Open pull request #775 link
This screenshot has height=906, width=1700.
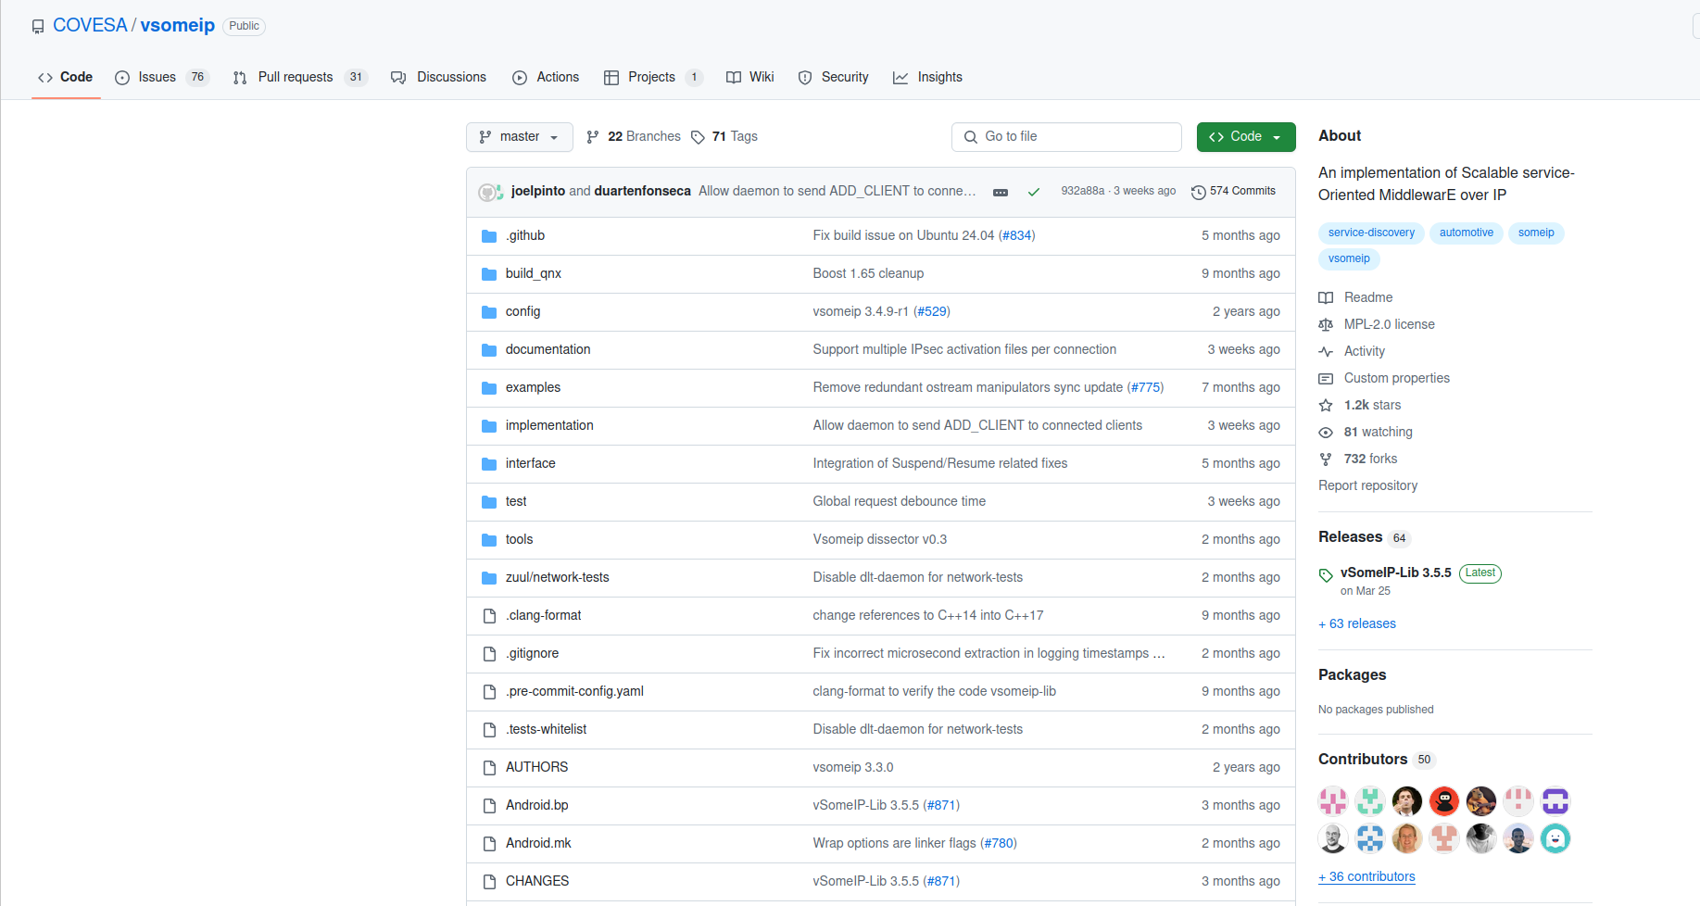click(1145, 388)
